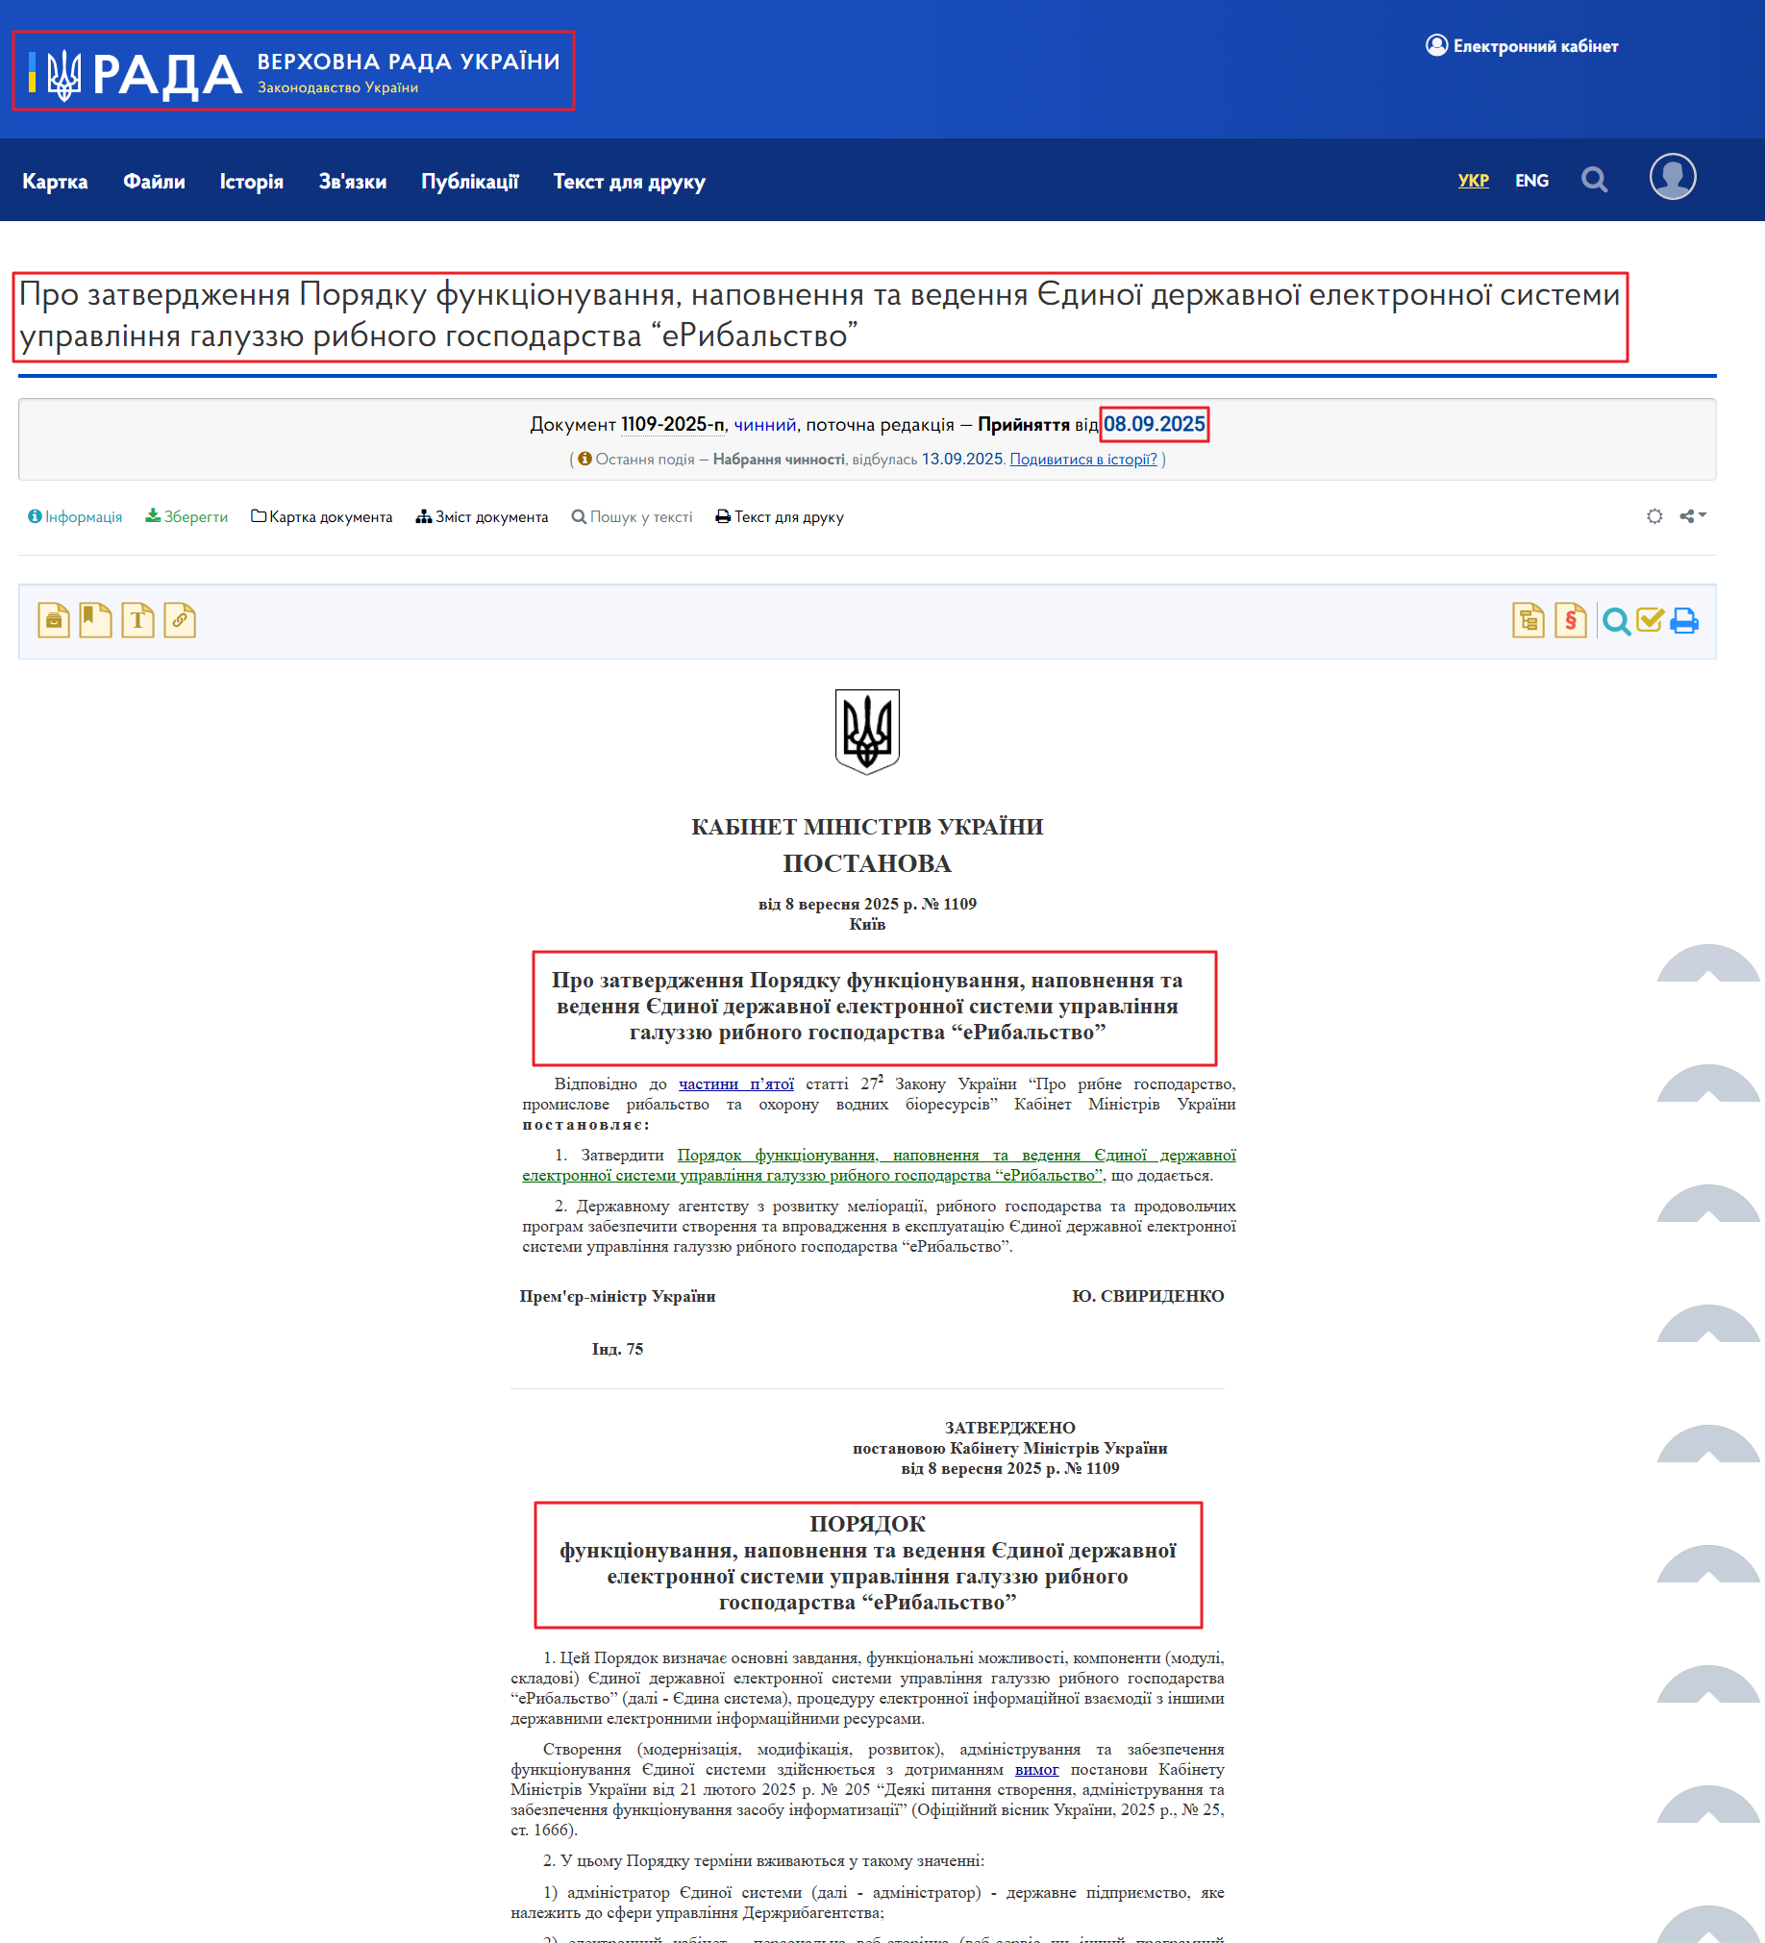Click the Ю. СВИРИДЕНКО signature text

pyautogui.click(x=1148, y=1296)
